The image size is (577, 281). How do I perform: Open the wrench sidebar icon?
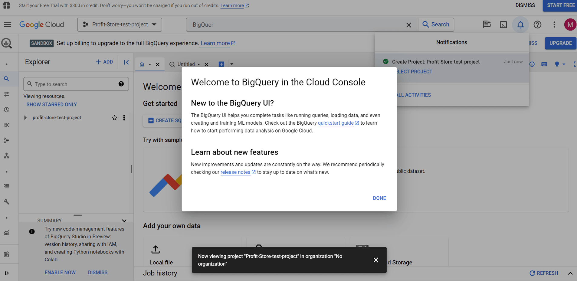click(7, 202)
